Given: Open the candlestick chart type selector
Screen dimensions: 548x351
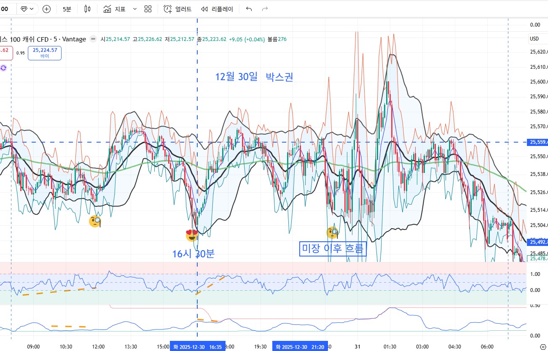Looking at the screenshot, I should coord(88,9).
